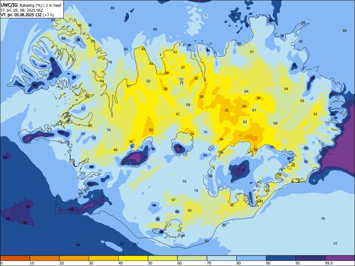Select the 30–40 gold legend swatch

tap(104, 258)
